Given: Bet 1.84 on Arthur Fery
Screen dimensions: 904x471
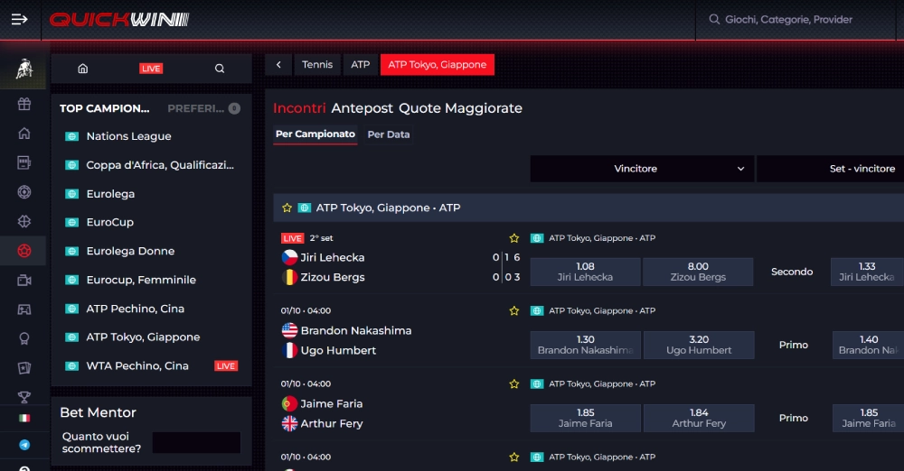Looking at the screenshot, I should (x=699, y=418).
